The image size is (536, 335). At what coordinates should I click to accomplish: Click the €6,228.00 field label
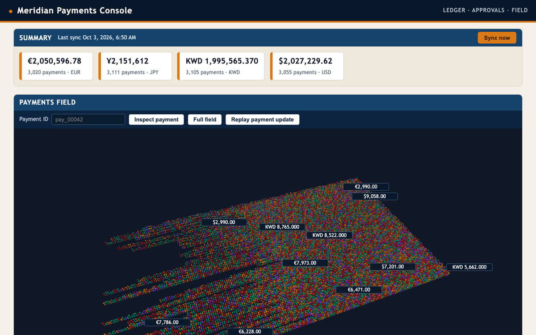coord(250,331)
